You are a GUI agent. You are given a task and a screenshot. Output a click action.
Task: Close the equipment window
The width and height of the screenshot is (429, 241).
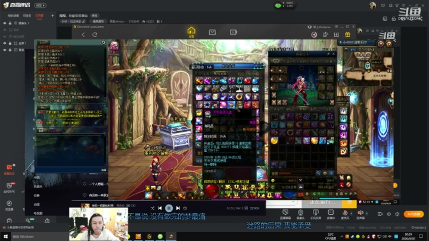tap(334, 54)
